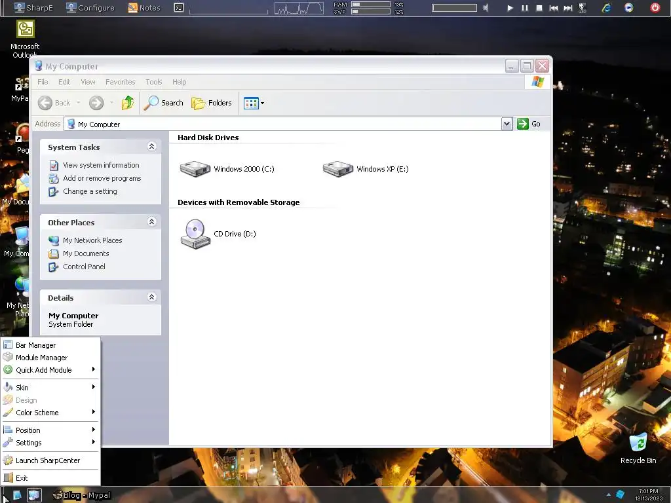
Task: Click the red power shutdown icon
Action: point(655,8)
